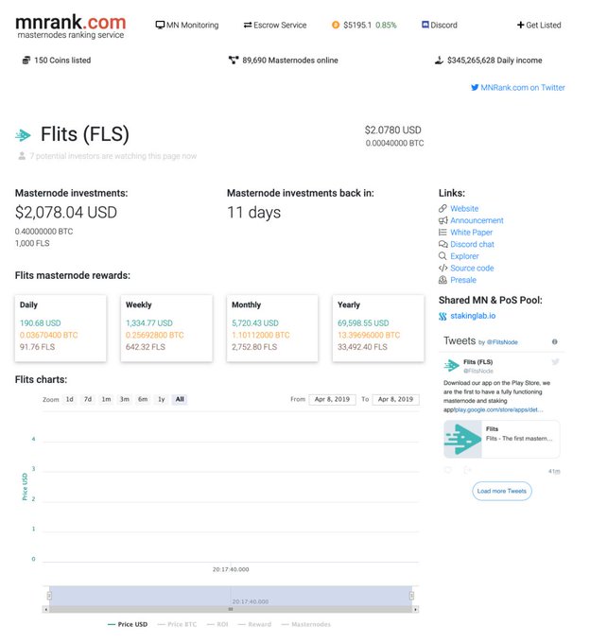This screenshot has height=643, width=590.
Task: Open the White Paper link
Action: click(x=471, y=232)
